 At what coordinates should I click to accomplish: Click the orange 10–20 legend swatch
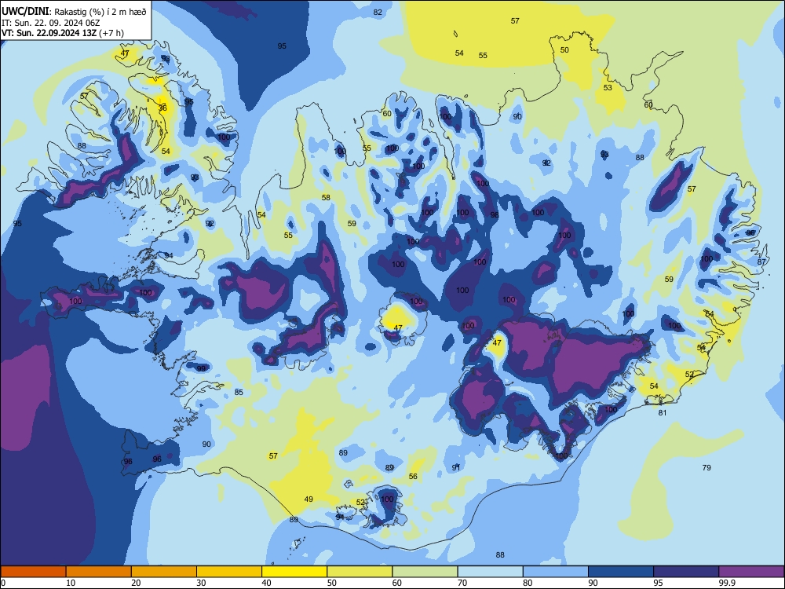[x=99, y=572]
